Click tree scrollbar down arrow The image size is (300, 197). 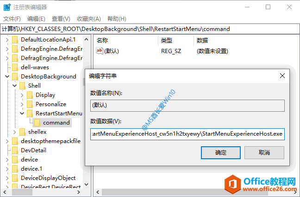(86, 185)
